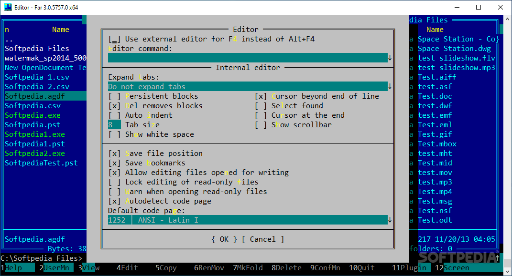
Task: Select 'Softpedia.exe' in left panel
Action: coord(33,115)
